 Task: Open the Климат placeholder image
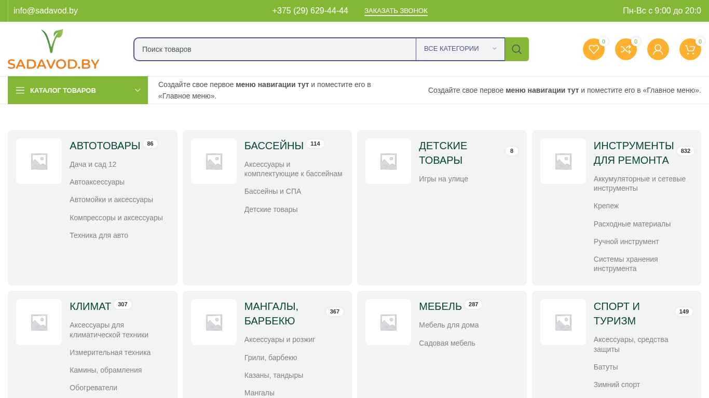tap(39, 322)
